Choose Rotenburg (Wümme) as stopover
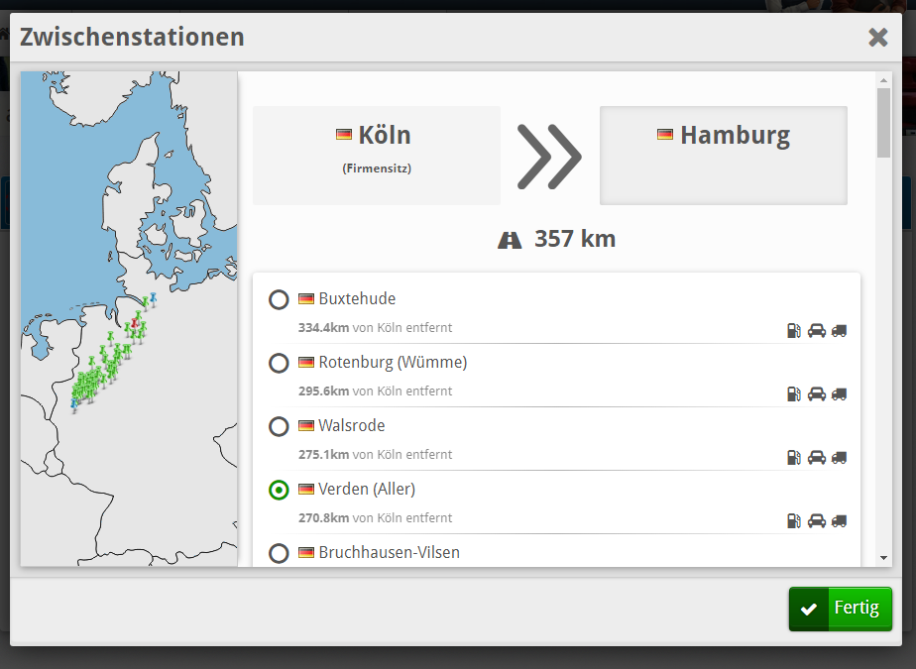916x669 pixels. coord(279,363)
